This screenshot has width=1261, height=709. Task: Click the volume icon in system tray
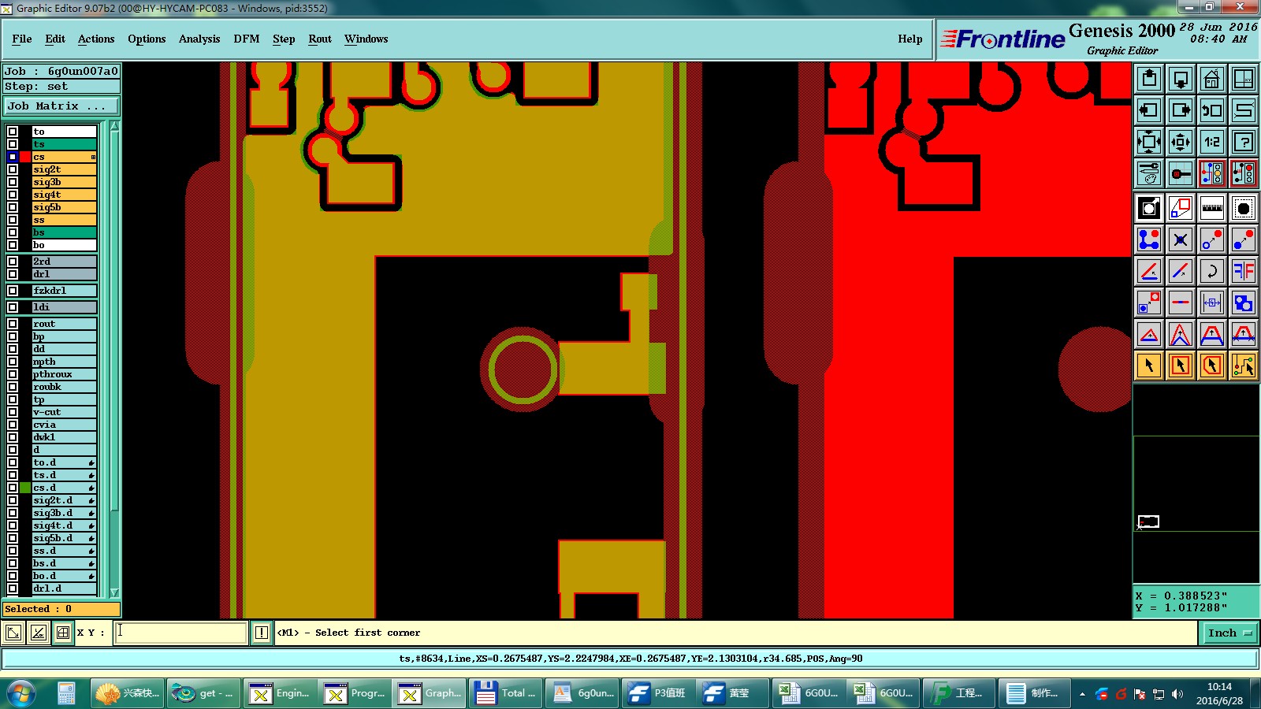pos(1177,694)
